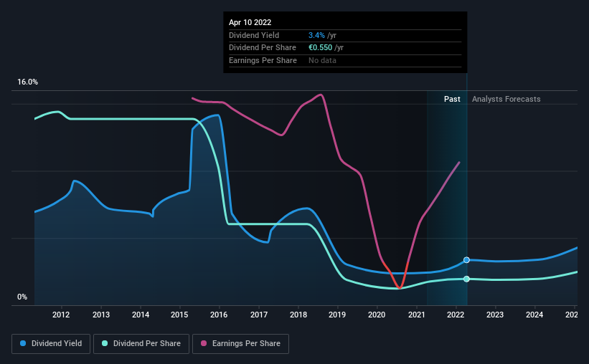The height and width of the screenshot is (364, 589).
Task: Click the '16.0%' y-axis label
Action: coord(27,82)
